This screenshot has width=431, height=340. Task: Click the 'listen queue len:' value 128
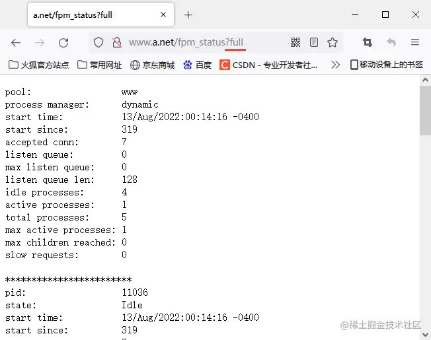tap(130, 180)
